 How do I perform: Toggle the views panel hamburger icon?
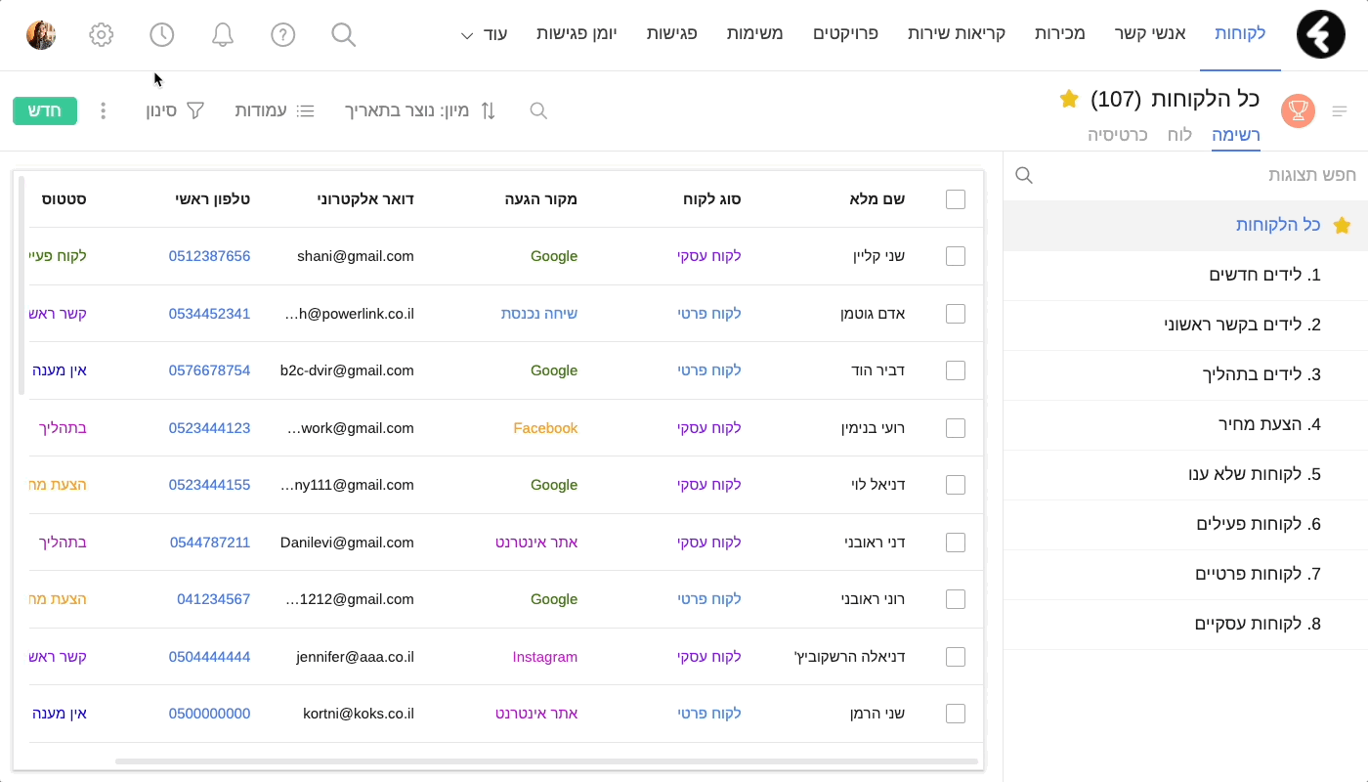1340,111
